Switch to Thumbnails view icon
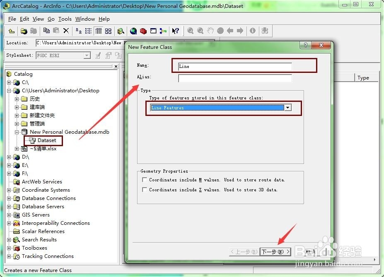 pyautogui.click(x=108, y=31)
